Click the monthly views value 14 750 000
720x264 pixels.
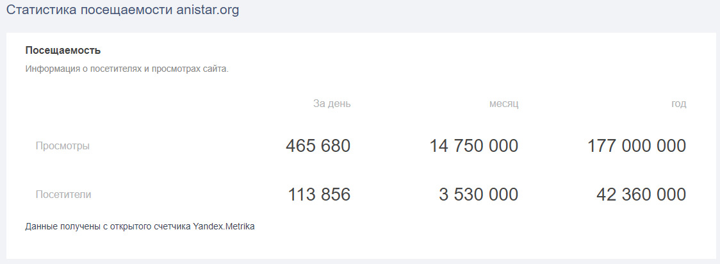point(473,146)
